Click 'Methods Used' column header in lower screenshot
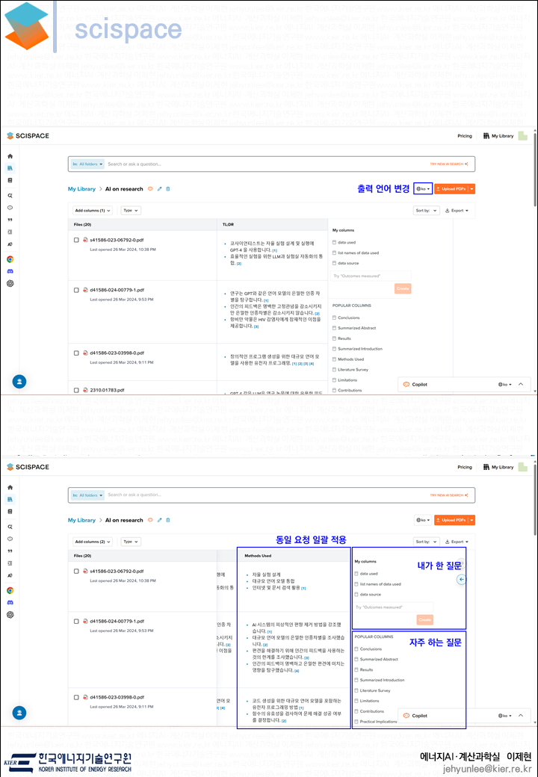 coord(258,556)
